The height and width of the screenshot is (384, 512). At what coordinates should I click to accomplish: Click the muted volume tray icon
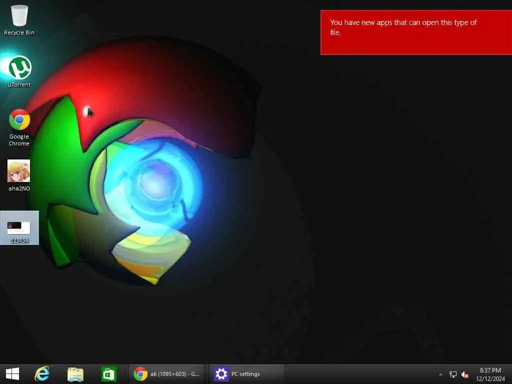465,374
